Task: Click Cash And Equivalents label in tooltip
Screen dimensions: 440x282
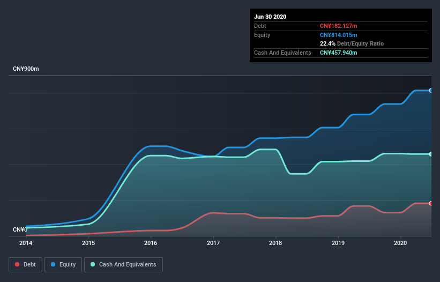Action: [x=282, y=53]
